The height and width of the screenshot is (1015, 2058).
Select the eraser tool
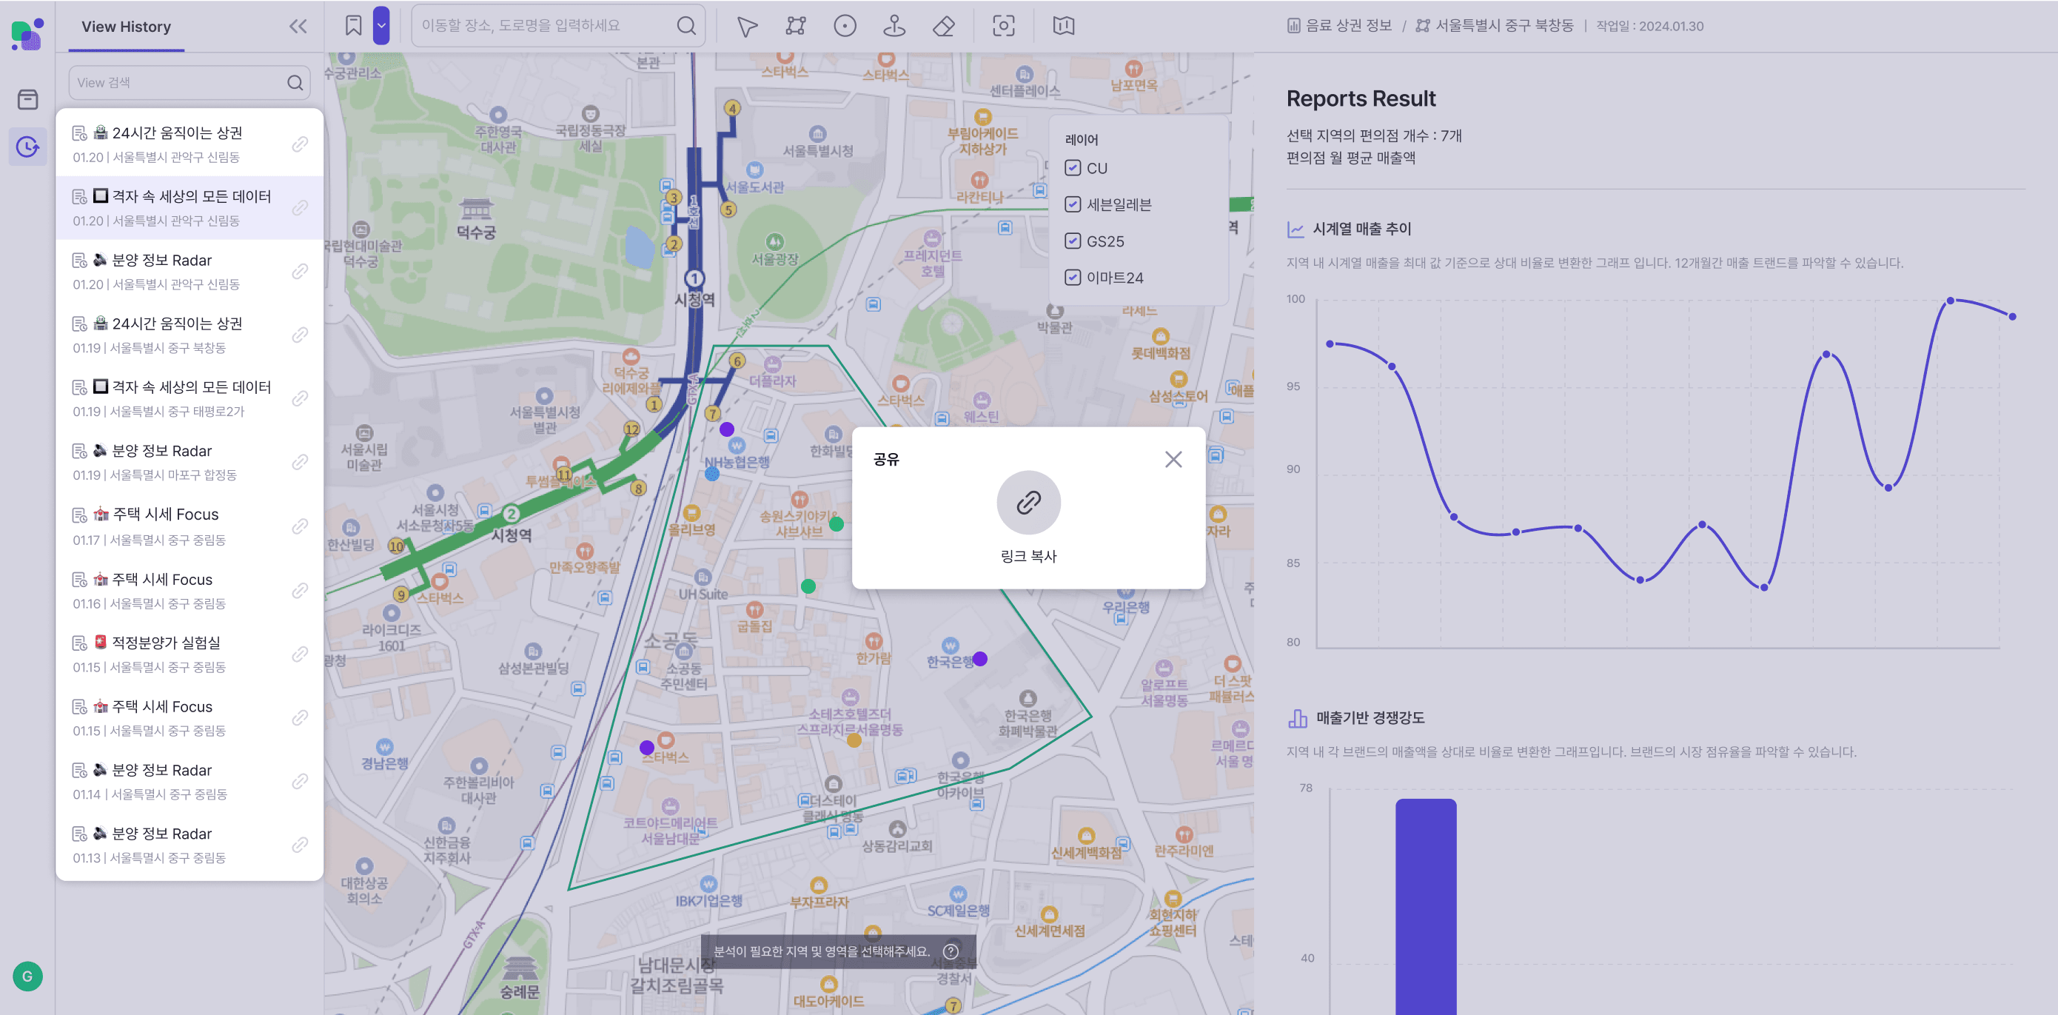tap(944, 27)
